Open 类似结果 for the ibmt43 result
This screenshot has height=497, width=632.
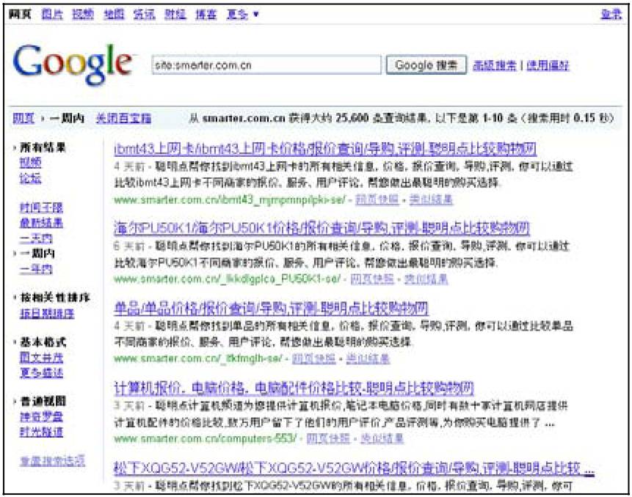[431, 199]
